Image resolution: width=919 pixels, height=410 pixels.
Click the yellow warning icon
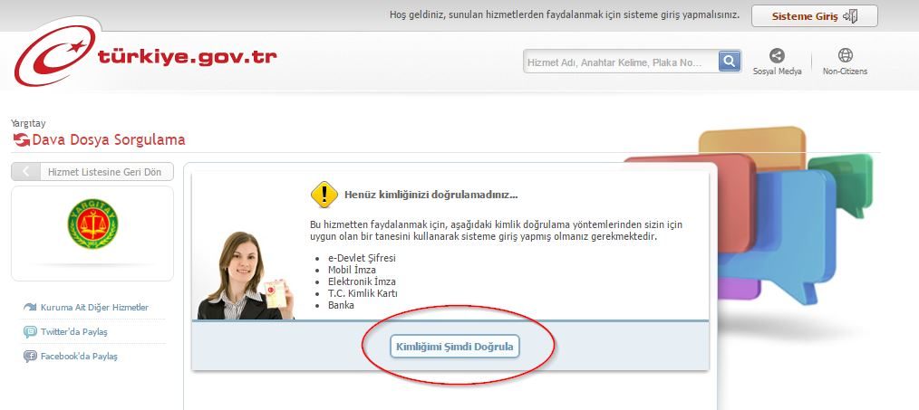coord(324,195)
